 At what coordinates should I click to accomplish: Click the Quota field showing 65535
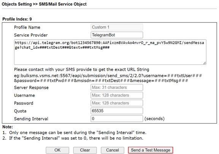117,111
